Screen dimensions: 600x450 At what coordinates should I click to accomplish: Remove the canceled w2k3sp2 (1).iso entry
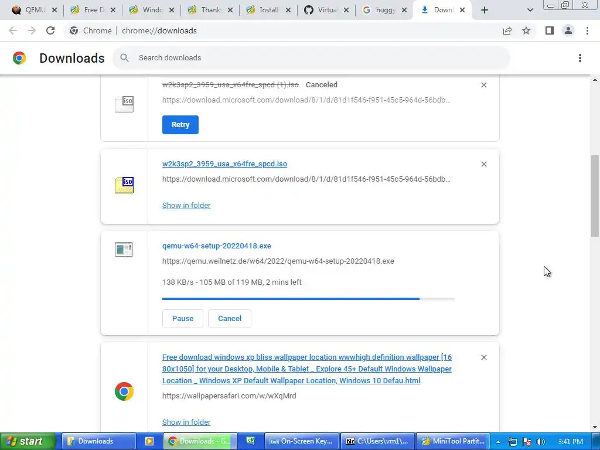483,85
